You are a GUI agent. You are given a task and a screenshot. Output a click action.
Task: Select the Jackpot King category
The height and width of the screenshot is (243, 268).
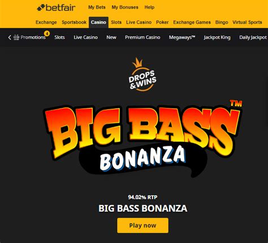point(217,37)
